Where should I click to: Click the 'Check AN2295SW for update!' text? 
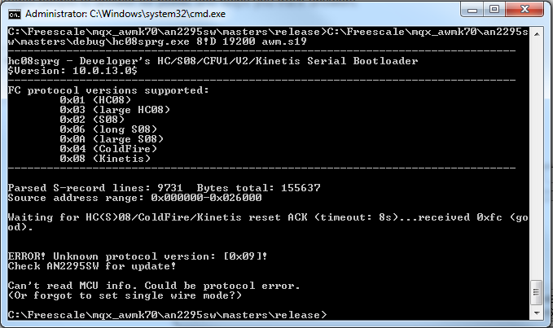[x=91, y=265]
